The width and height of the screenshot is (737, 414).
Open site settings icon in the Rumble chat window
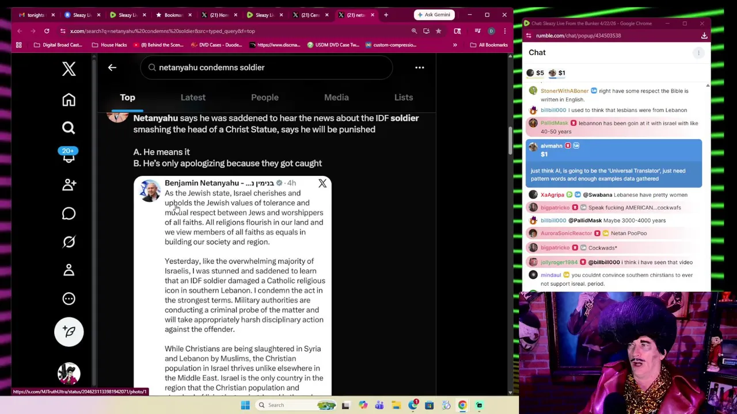click(x=529, y=36)
